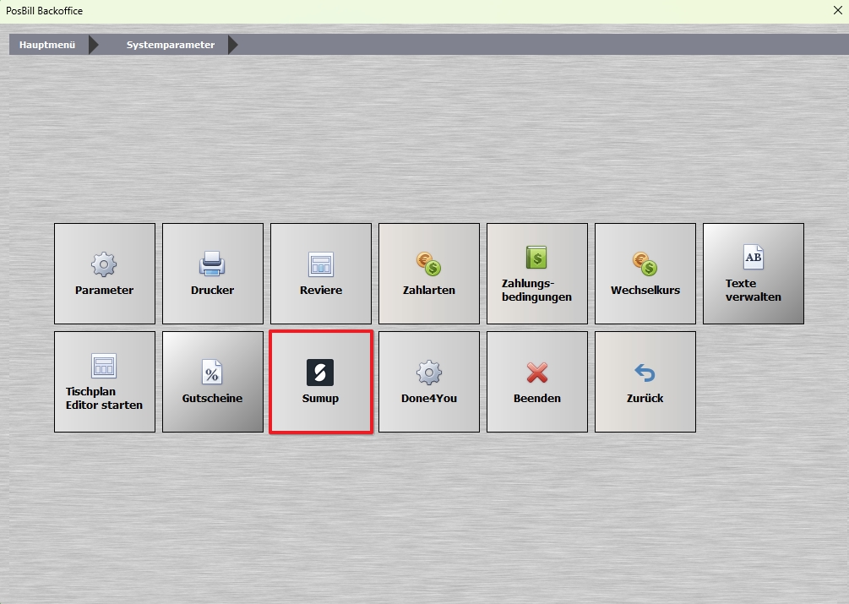Open the Parameter gear tile
849x604 pixels.
(x=104, y=265)
